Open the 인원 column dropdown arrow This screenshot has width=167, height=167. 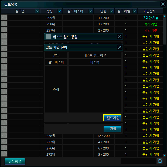(111, 11)
